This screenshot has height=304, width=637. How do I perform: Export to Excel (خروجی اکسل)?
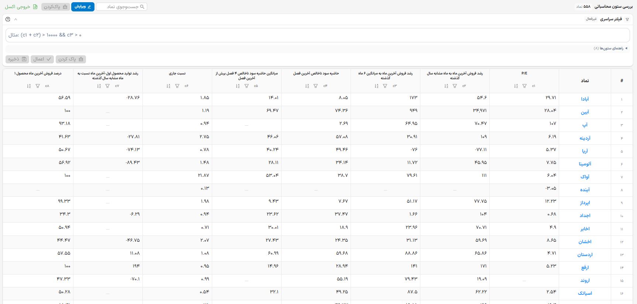pos(21,7)
